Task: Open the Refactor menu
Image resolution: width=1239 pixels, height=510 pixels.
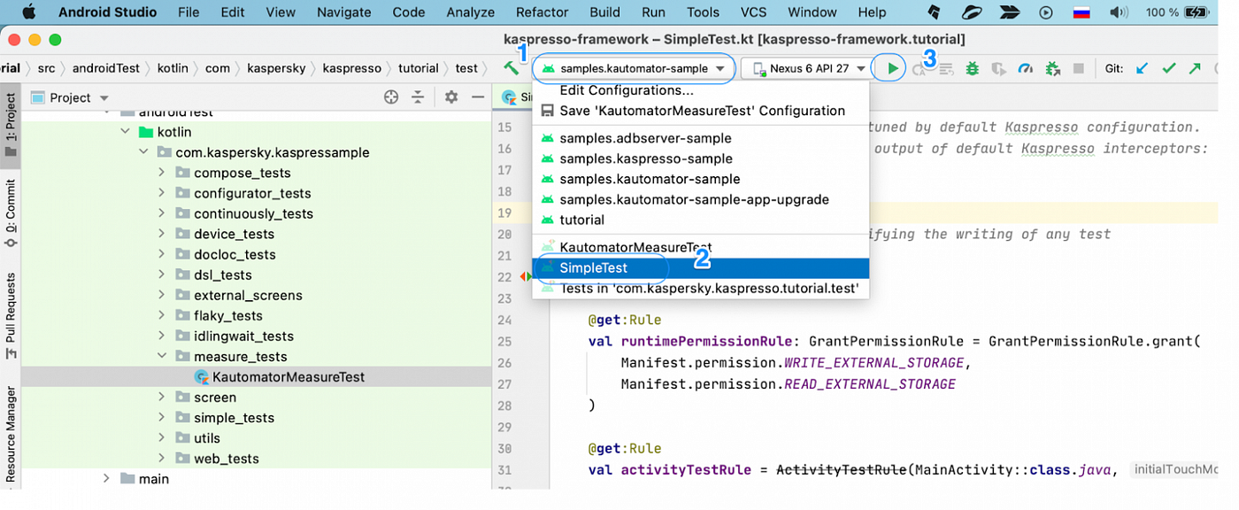Action: click(542, 12)
